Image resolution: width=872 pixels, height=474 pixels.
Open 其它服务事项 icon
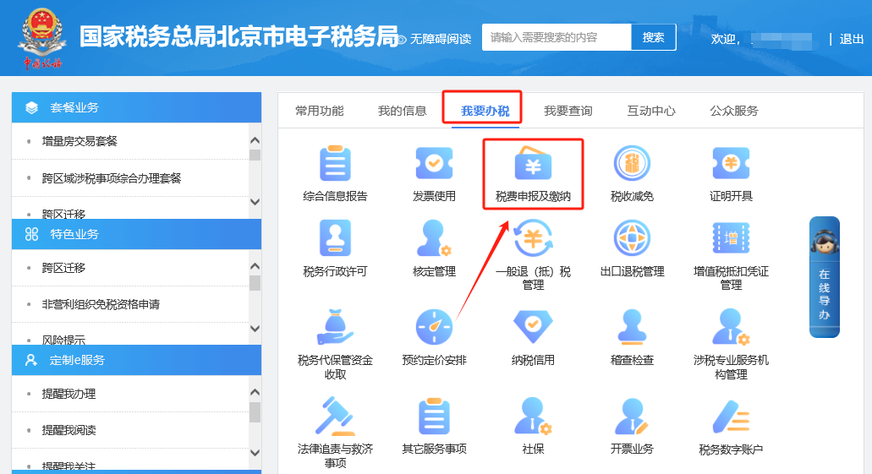(x=434, y=416)
